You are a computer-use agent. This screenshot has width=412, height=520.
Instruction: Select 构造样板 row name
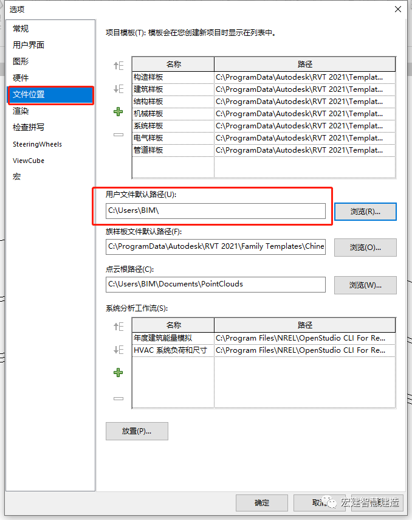[x=173, y=77]
